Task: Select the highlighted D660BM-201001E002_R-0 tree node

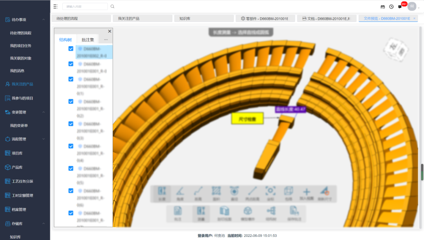Action: point(94,52)
